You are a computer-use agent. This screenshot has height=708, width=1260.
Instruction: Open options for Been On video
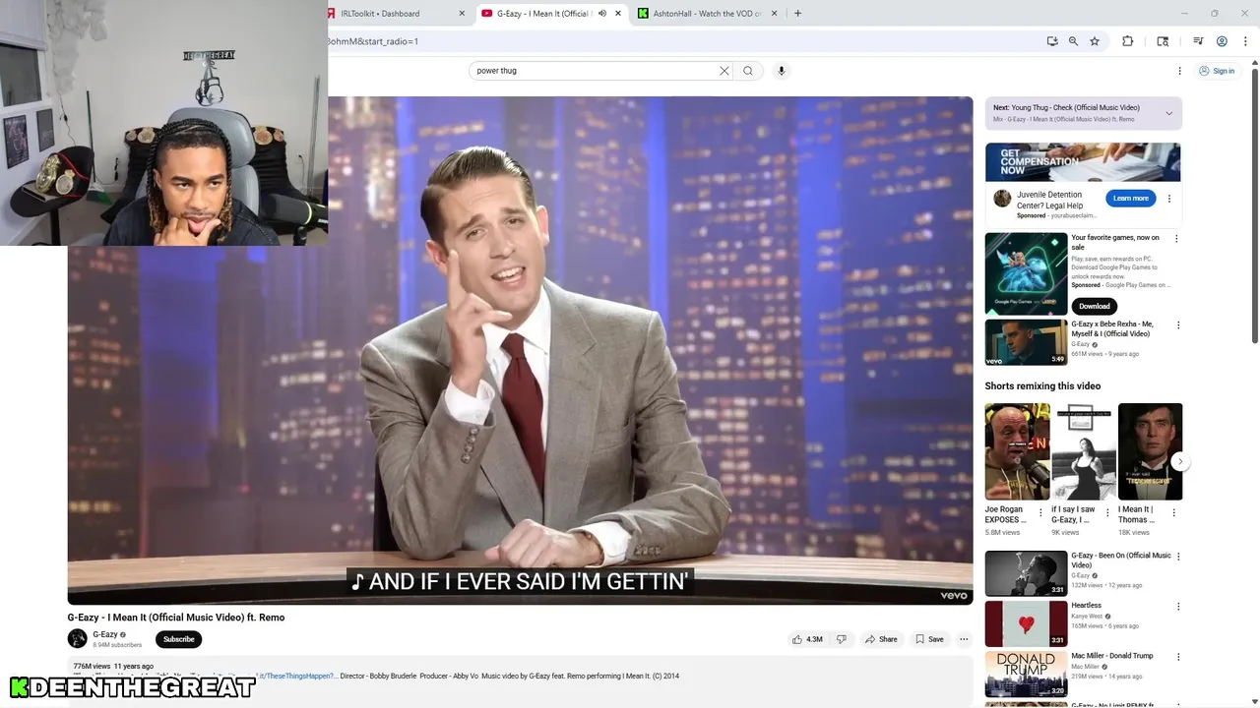(x=1176, y=557)
